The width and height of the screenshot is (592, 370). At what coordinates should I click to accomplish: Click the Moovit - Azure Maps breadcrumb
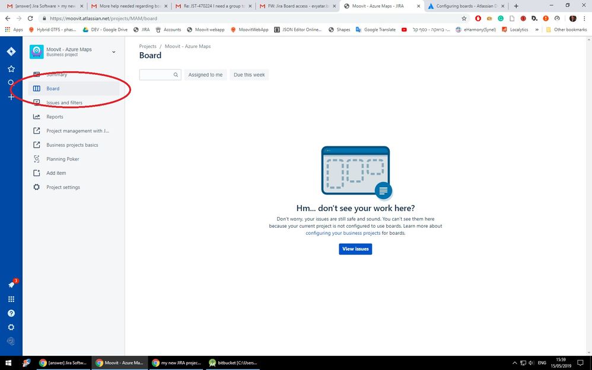[x=187, y=46]
